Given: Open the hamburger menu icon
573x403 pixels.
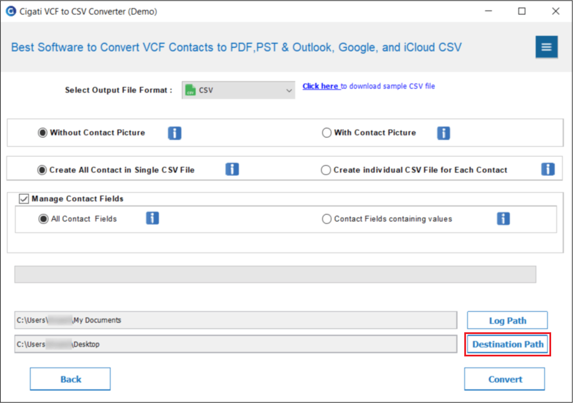Looking at the screenshot, I should (547, 47).
